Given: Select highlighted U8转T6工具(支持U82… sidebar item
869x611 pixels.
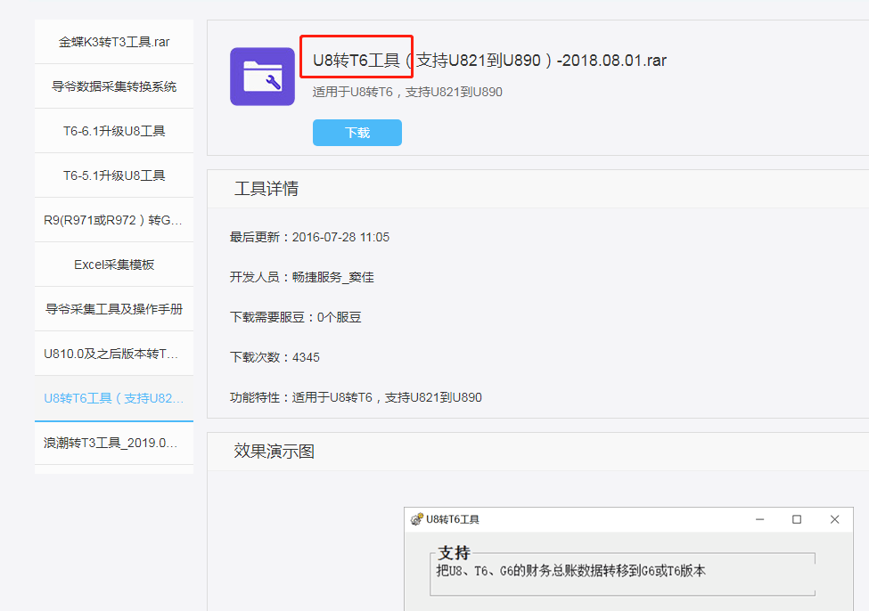Looking at the screenshot, I should click(114, 398).
